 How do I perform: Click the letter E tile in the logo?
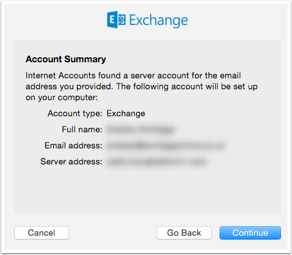[x=112, y=20]
